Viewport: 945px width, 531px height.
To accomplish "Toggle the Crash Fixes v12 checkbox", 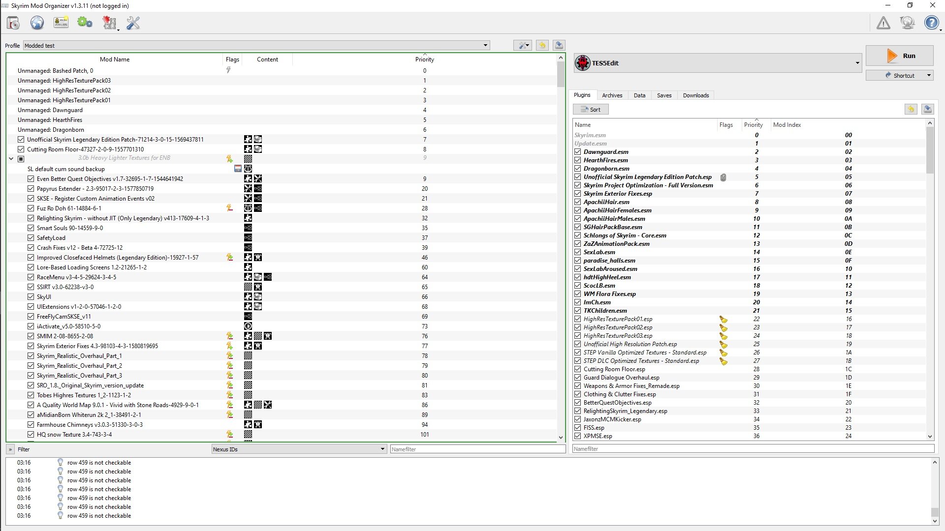I will (31, 248).
